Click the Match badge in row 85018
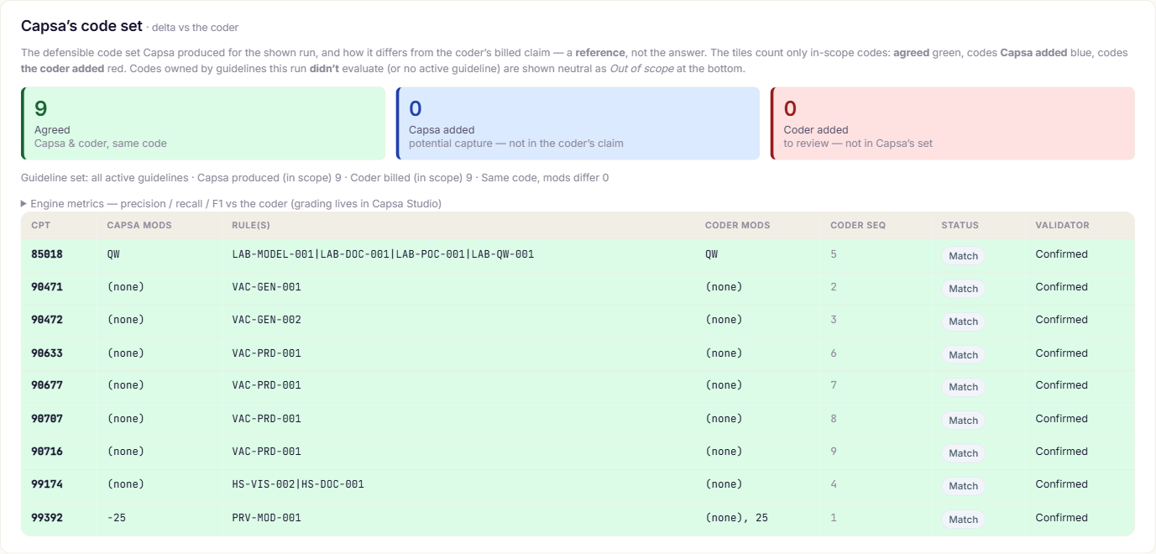This screenshot has width=1156, height=554. [x=963, y=256]
